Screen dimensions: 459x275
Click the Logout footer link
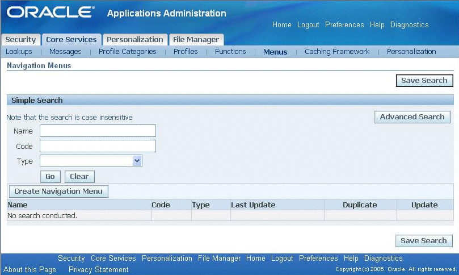pyautogui.click(x=282, y=259)
